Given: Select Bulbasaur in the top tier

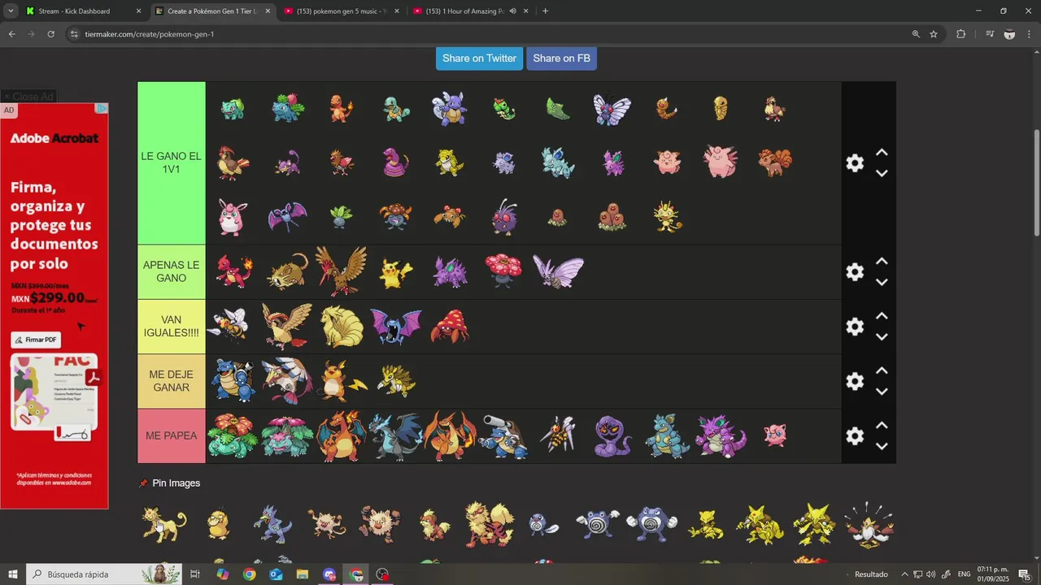Looking at the screenshot, I should (233, 109).
